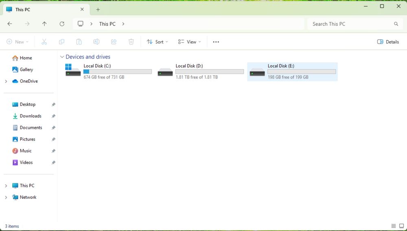The height and width of the screenshot is (231, 407).
Task: Click This PC breadcrumb in address bar
Action: [x=107, y=24]
